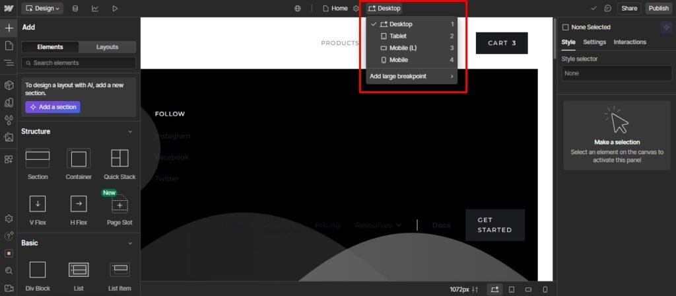Select mobile portrait icon in bottom bar
676x296 pixels.
point(545,289)
